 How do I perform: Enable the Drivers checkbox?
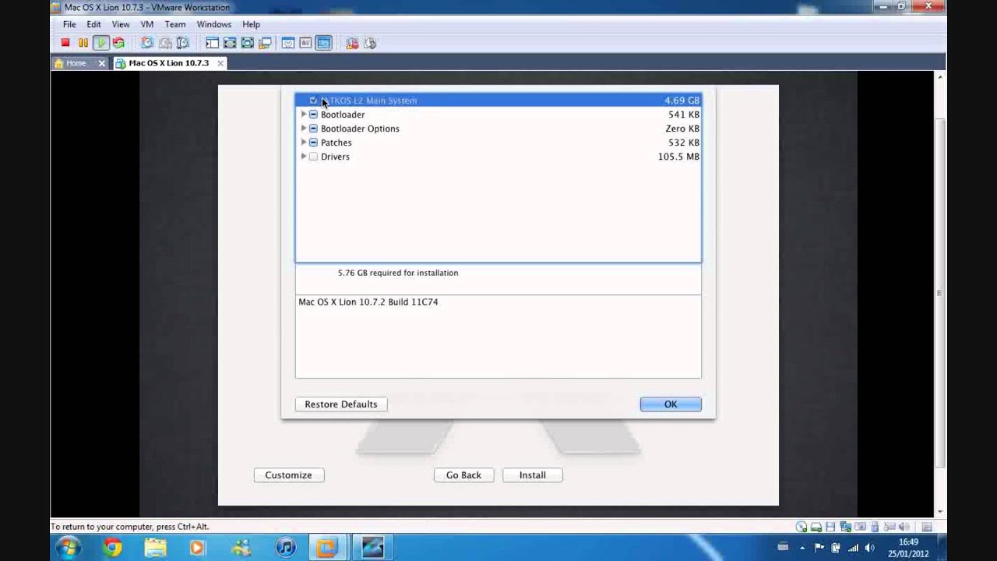click(x=313, y=157)
